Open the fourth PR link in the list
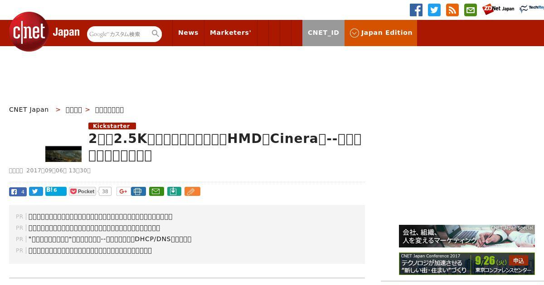544x285 pixels. [90, 250]
